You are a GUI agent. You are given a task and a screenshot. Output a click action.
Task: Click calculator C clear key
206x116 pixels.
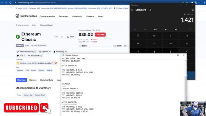tap(170, 36)
